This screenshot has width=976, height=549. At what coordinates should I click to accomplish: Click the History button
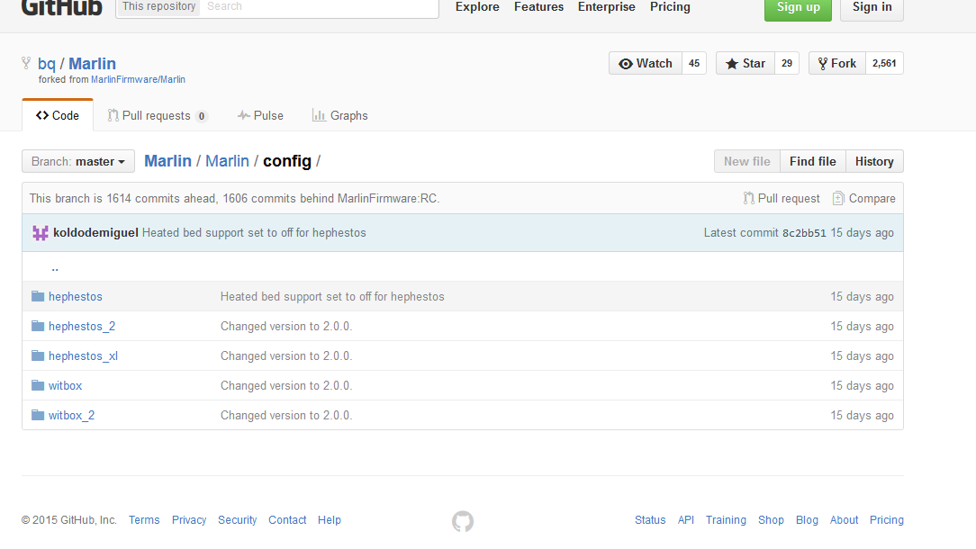[x=873, y=162]
